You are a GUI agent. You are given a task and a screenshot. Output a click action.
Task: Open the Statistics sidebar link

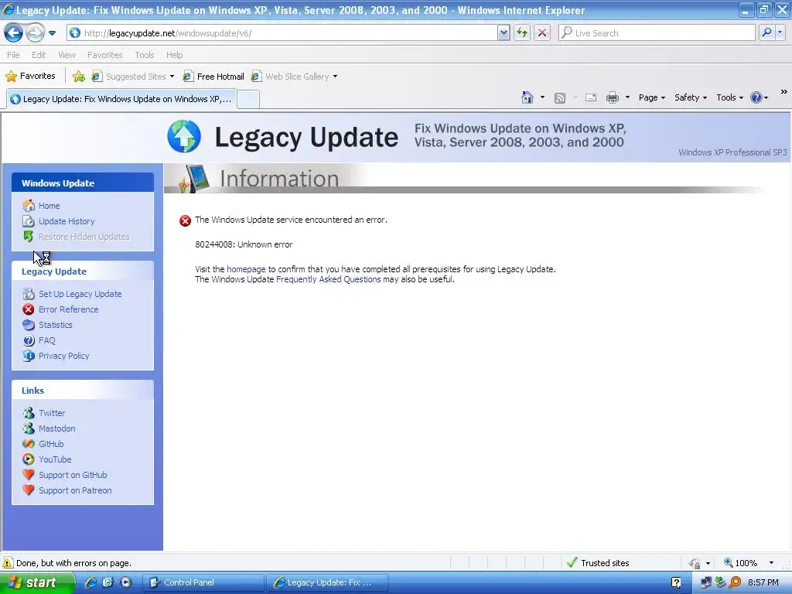point(55,325)
